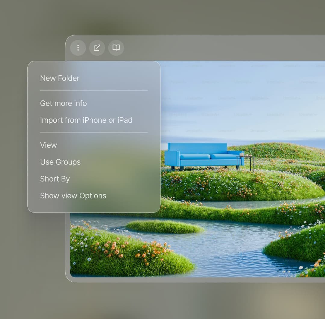Open reading view with the book icon
This screenshot has width=325, height=319.
pos(116,48)
